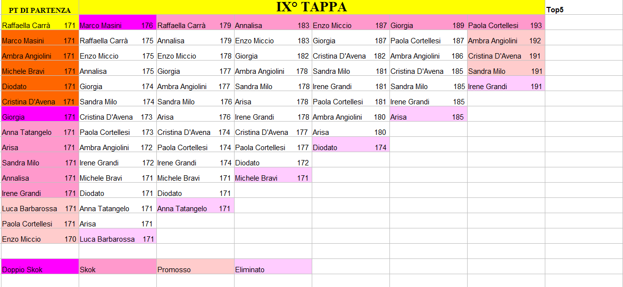Select Paola Cortellesi cell with 193 points
Image resolution: width=623 pixels, height=287 pixels.
(x=505, y=26)
